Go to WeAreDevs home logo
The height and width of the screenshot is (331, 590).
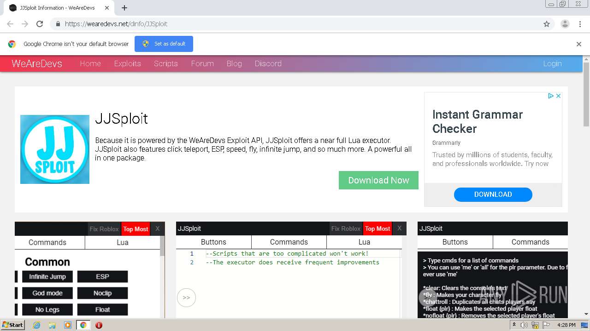click(37, 63)
